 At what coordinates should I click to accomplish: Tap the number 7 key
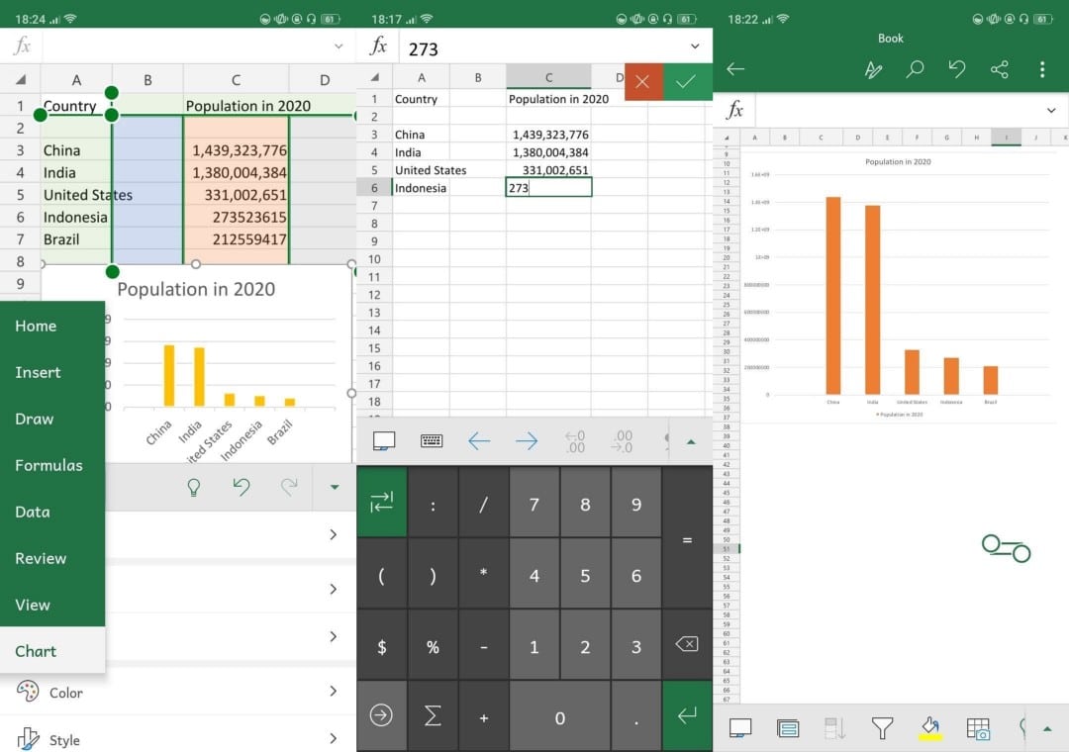pyautogui.click(x=534, y=505)
